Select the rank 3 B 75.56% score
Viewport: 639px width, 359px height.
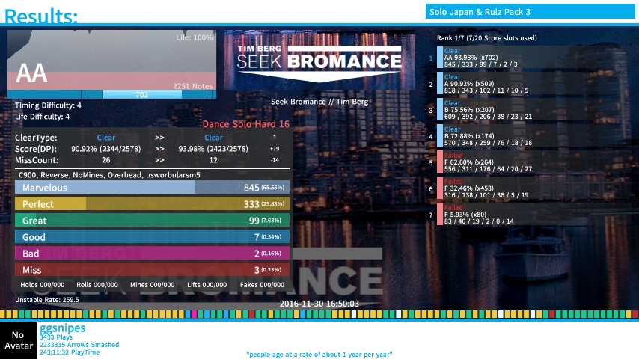(490, 111)
